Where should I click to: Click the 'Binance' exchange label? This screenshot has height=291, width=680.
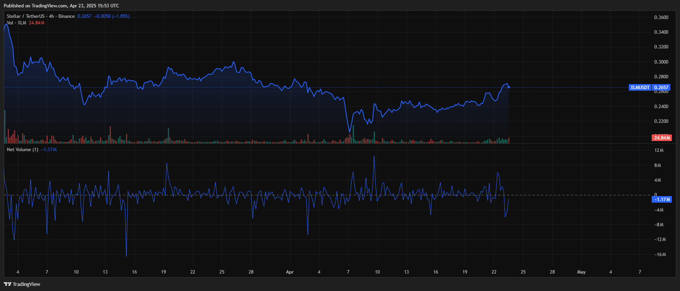(67, 16)
